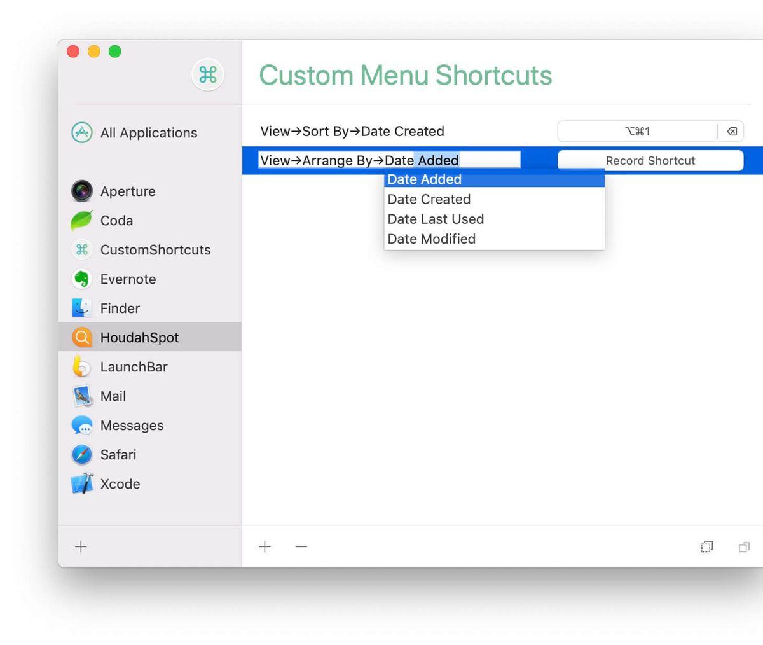Select Coda in the app list
Screen dimensions: 763x645
pos(149,220)
